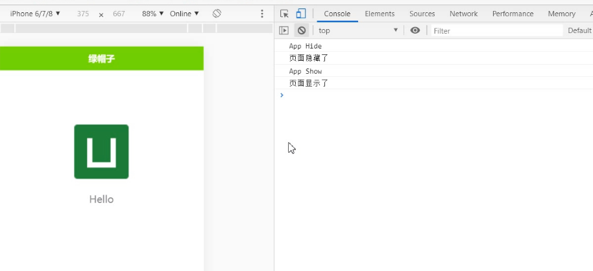Tap the 绿帽子 navigation bar title
This screenshot has width=593, height=271.
point(101,59)
